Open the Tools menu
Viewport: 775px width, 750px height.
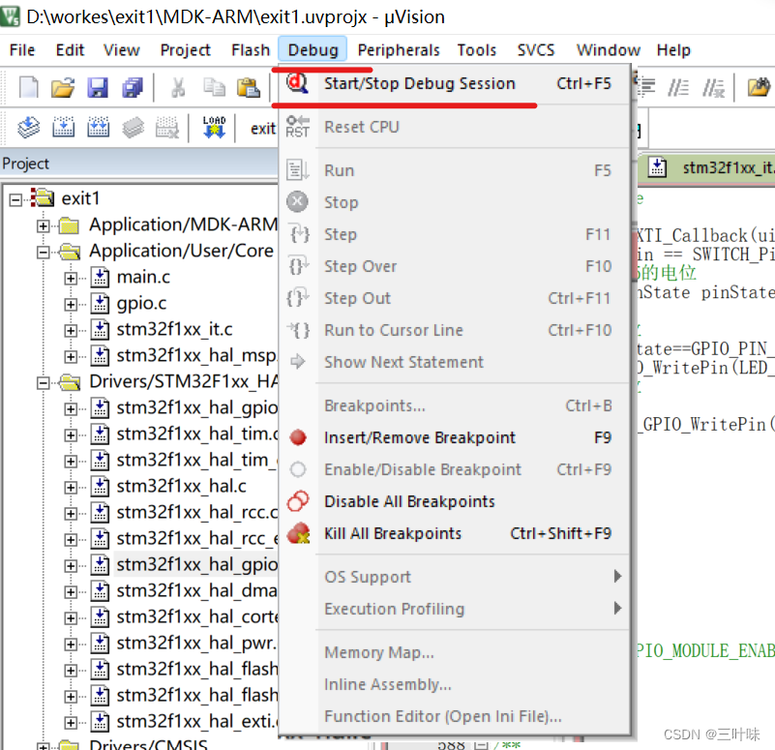click(x=476, y=50)
